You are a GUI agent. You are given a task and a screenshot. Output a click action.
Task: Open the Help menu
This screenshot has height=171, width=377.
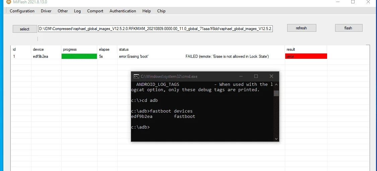[x=146, y=11]
